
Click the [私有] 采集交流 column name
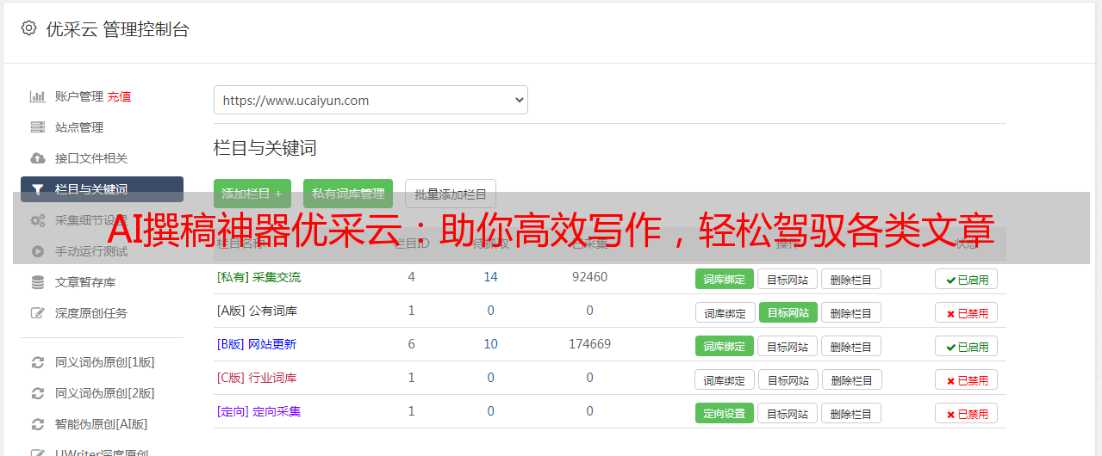(258, 277)
